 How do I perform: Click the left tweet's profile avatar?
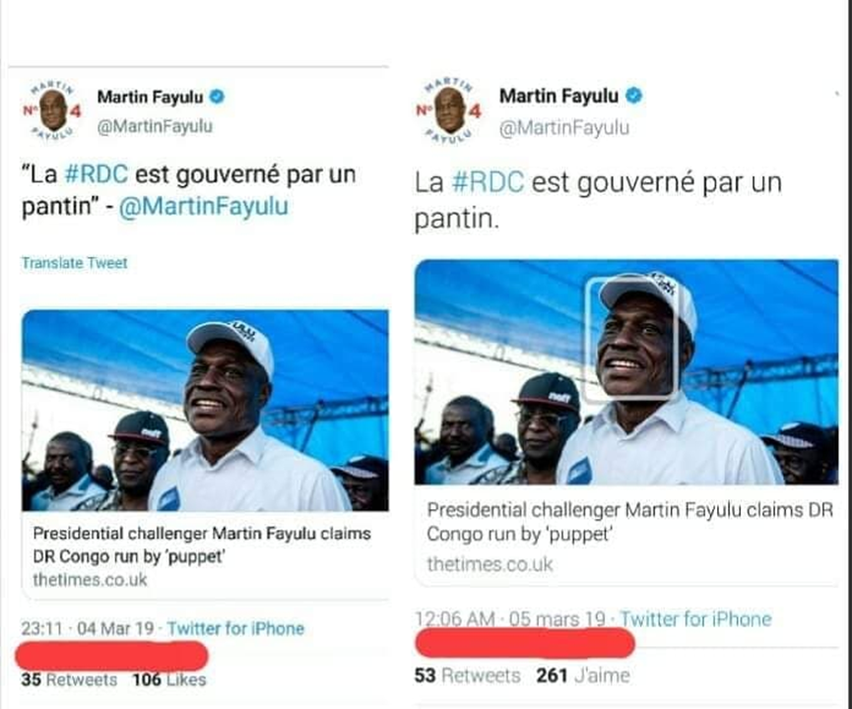(53, 111)
